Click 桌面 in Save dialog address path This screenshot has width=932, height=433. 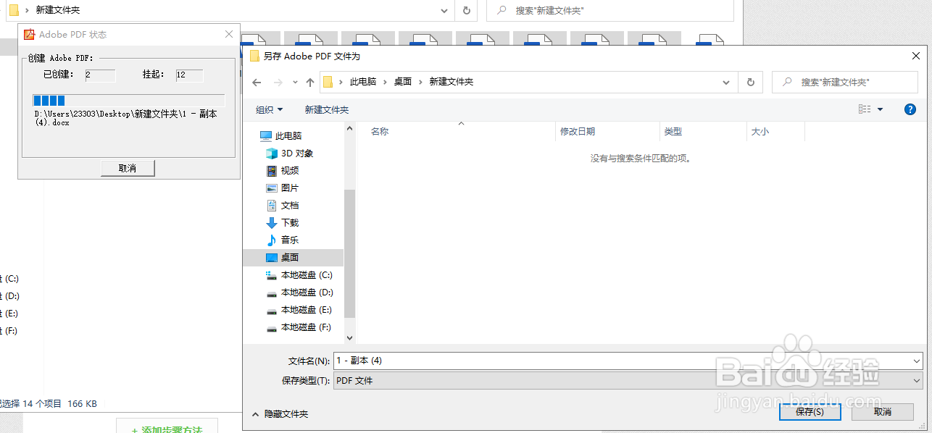[403, 82]
